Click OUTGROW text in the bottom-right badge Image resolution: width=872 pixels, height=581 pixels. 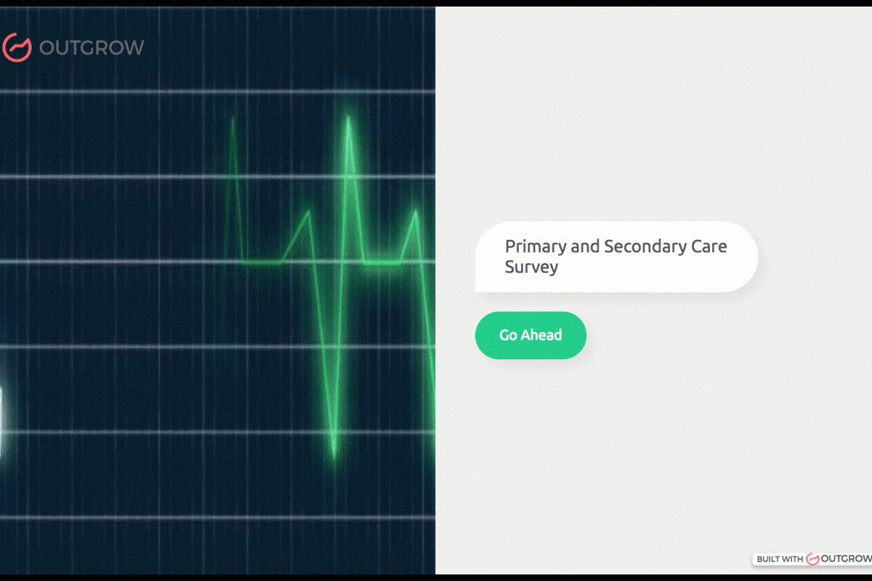(x=846, y=558)
